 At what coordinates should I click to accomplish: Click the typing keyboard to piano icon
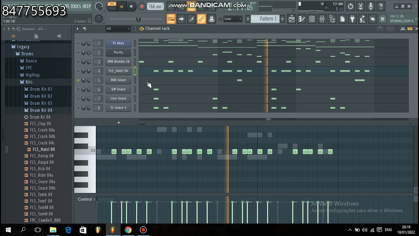[171, 19]
